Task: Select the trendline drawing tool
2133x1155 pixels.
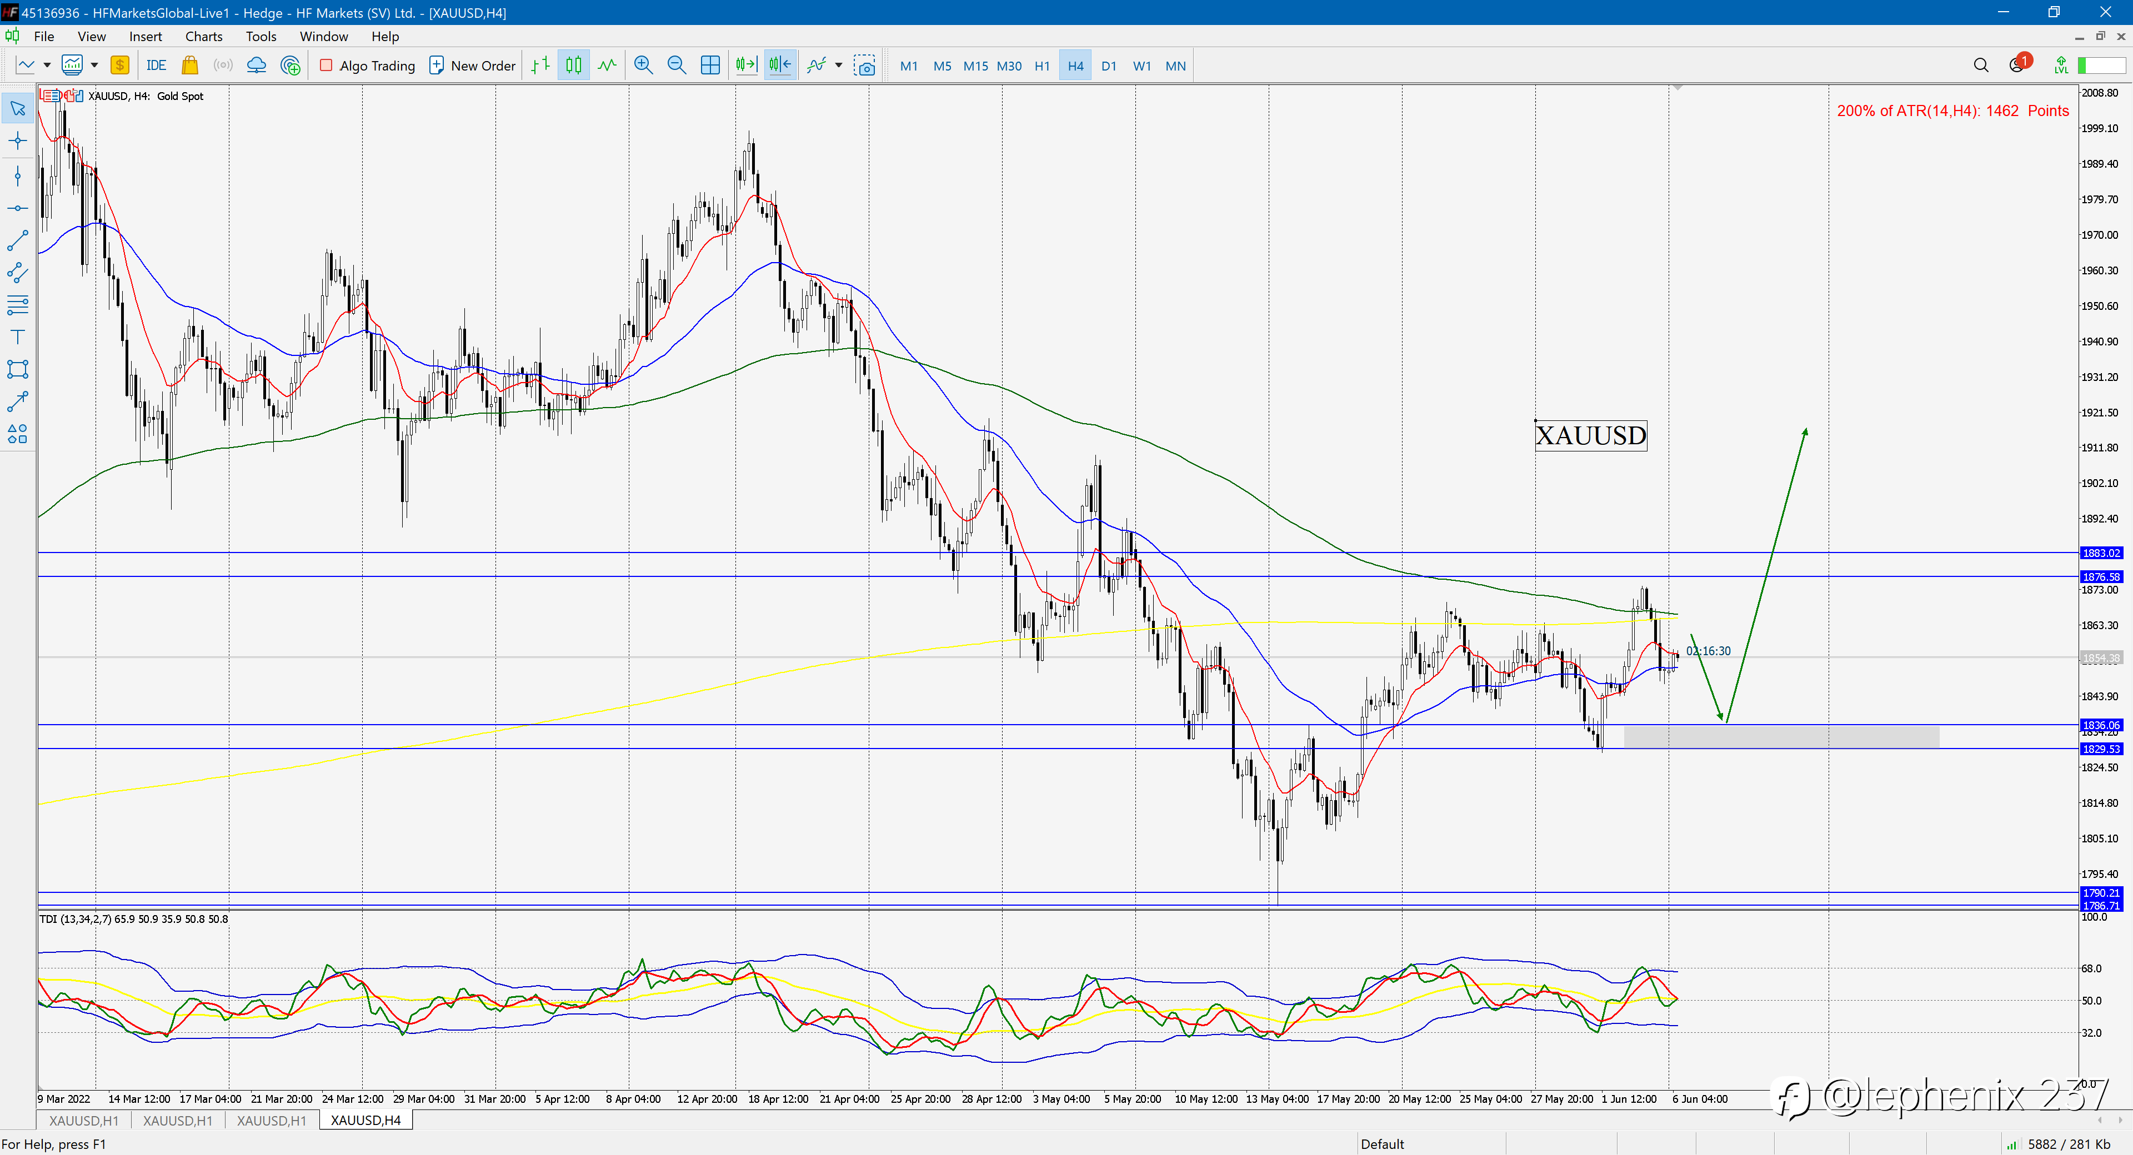Action: [17, 241]
